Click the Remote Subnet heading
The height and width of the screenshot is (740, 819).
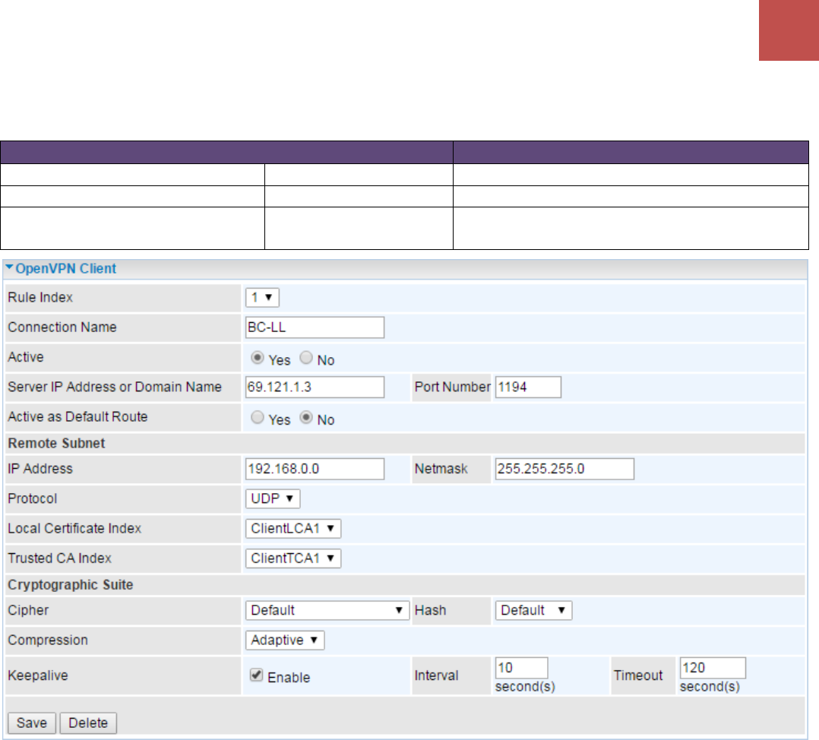56,444
